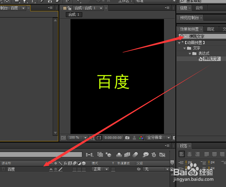Align paragraph text right

point(197,154)
